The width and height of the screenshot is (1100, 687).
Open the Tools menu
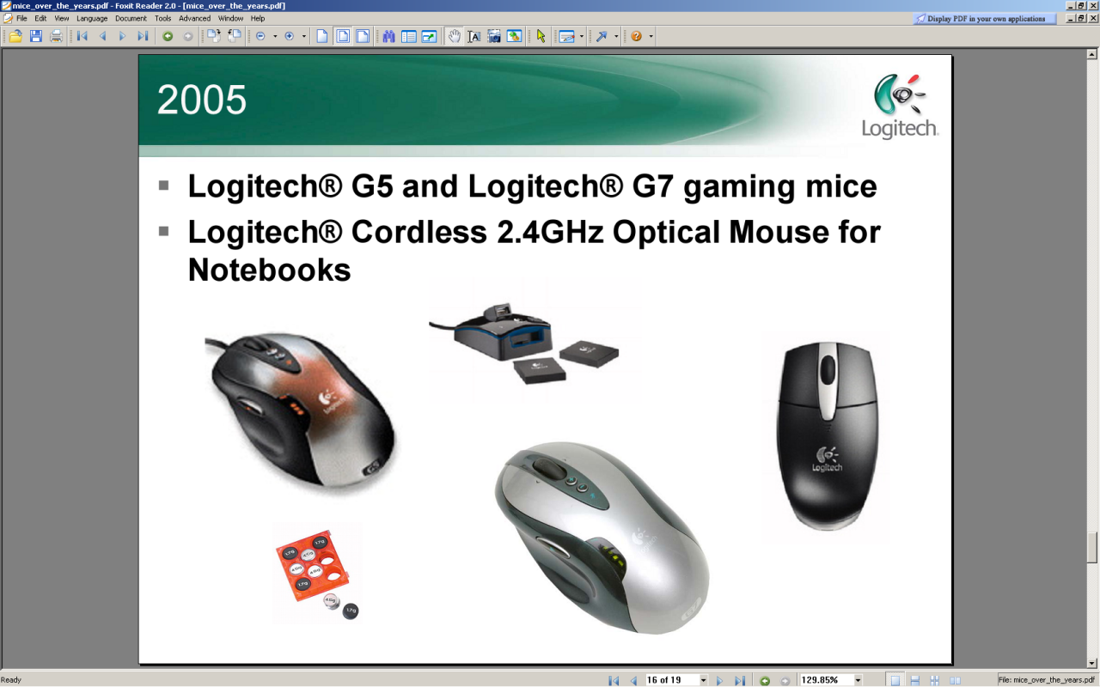click(162, 18)
